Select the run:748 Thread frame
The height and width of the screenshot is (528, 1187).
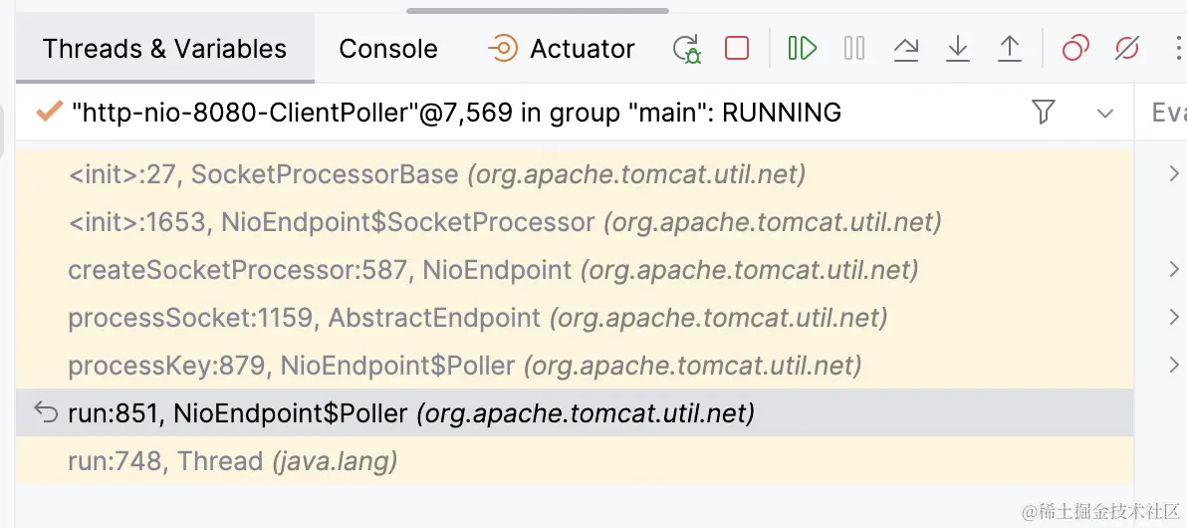coord(232,461)
